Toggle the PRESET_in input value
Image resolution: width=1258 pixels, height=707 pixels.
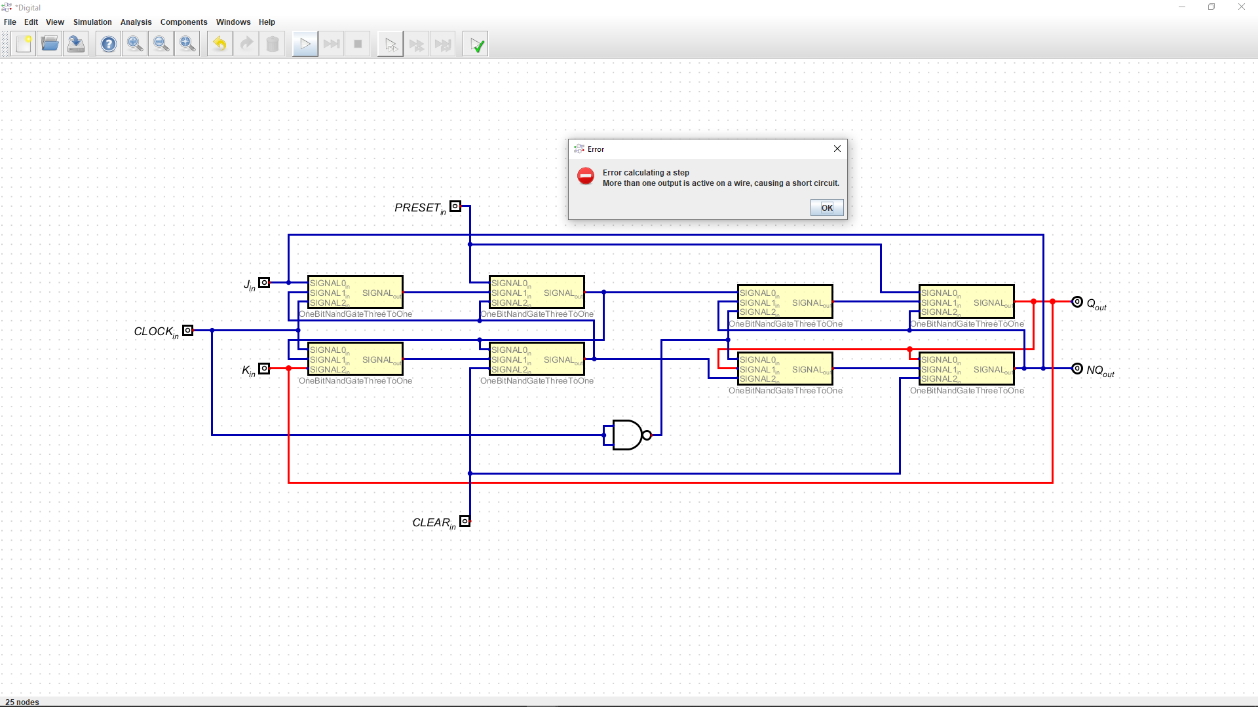(457, 207)
